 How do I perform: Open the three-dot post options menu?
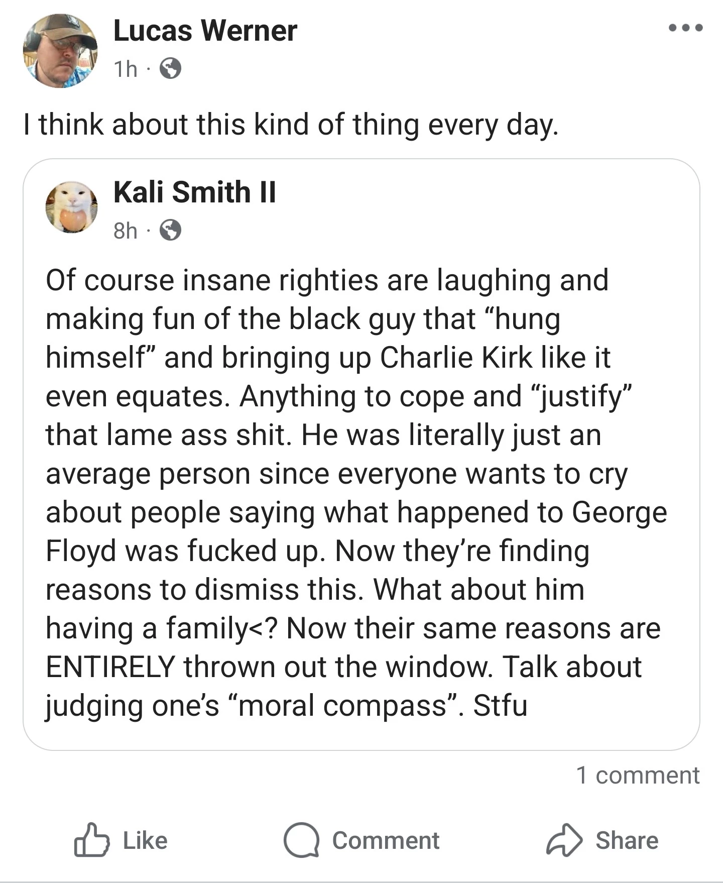point(686,28)
